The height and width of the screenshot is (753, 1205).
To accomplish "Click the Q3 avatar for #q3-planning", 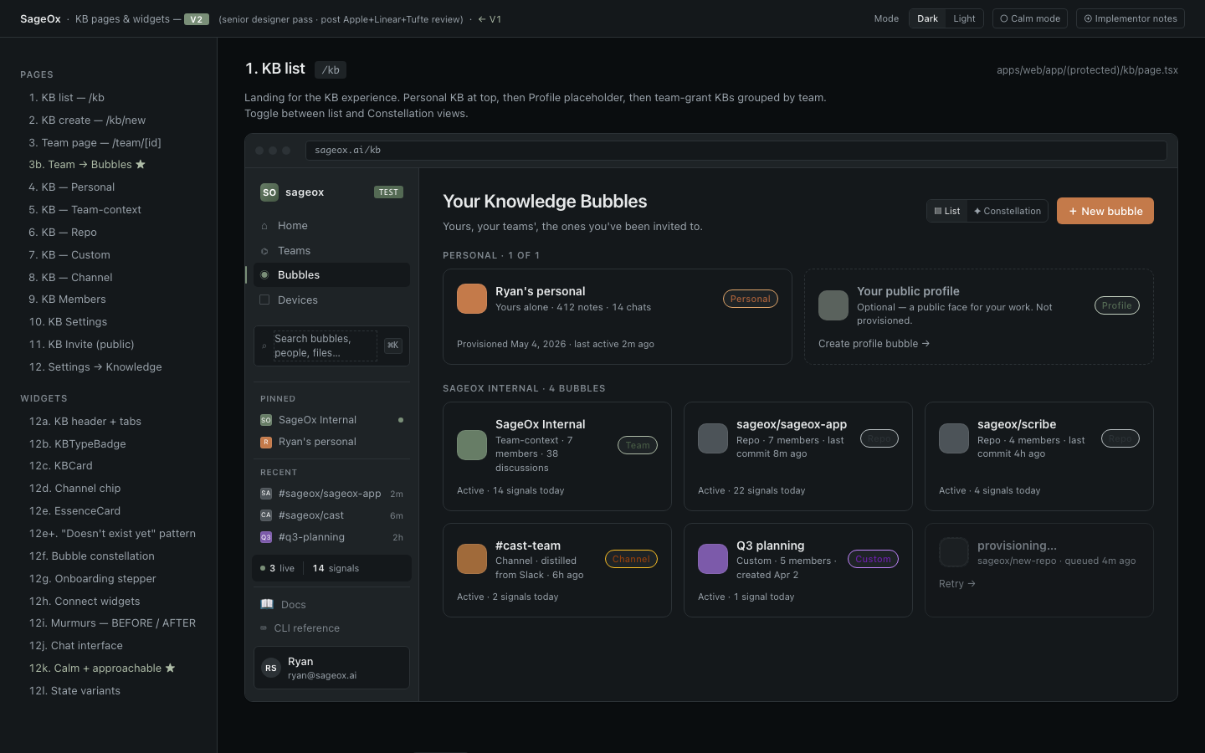I will pyautogui.click(x=266, y=537).
